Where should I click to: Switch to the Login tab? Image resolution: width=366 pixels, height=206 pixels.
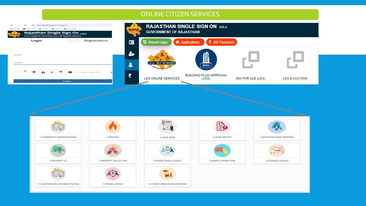tap(36, 41)
